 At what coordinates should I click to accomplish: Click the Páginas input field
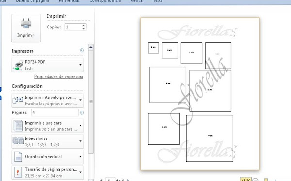(54, 112)
